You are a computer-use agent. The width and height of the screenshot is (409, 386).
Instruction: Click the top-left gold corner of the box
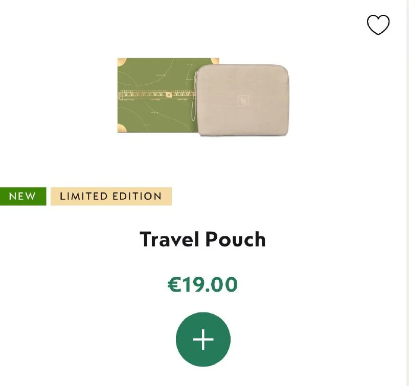122,62
